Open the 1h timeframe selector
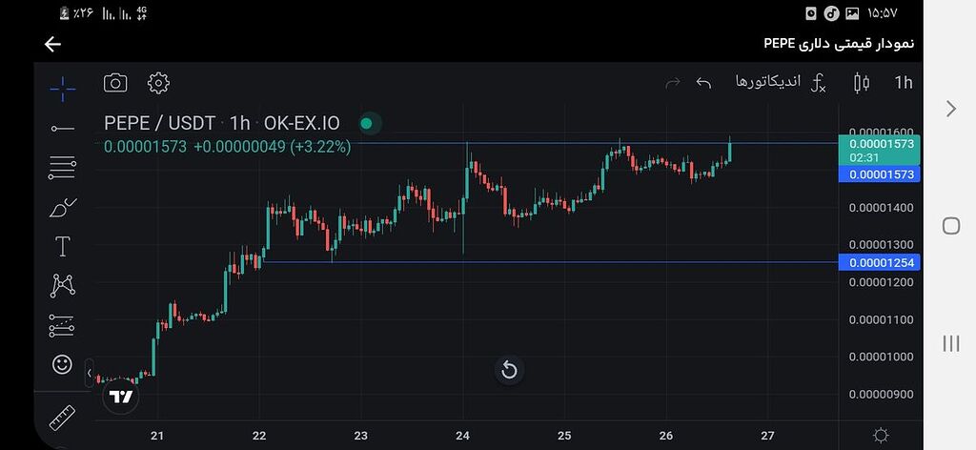The width and height of the screenshot is (976, 450). tap(903, 83)
